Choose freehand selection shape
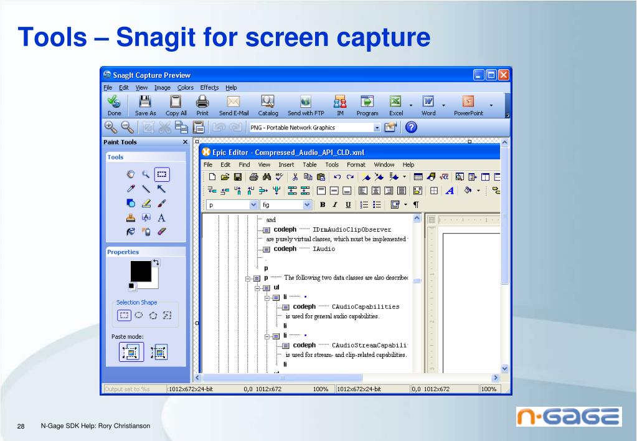 pos(167,315)
